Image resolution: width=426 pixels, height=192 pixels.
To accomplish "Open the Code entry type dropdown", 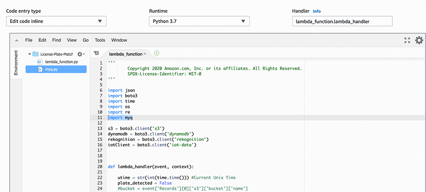I will 56,21.
